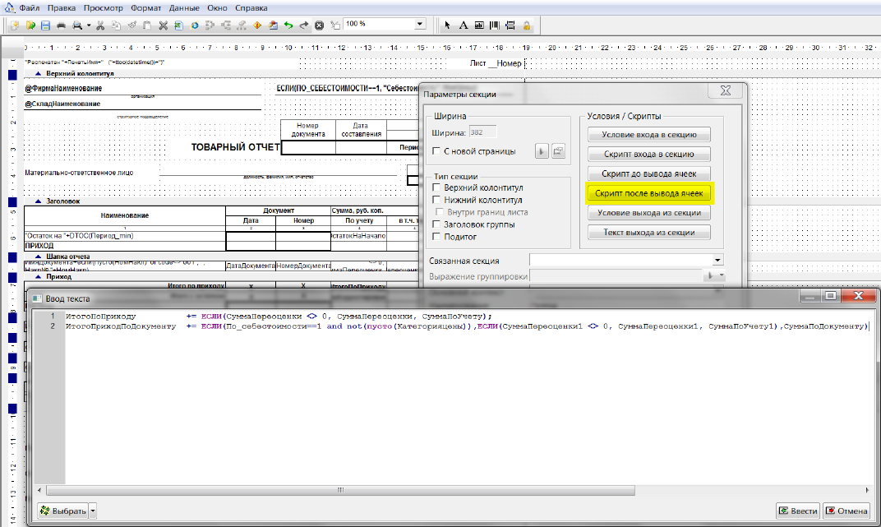Click the @ФирмаНаименование cell in the report
This screenshot has width=881, height=527.
click(63, 88)
